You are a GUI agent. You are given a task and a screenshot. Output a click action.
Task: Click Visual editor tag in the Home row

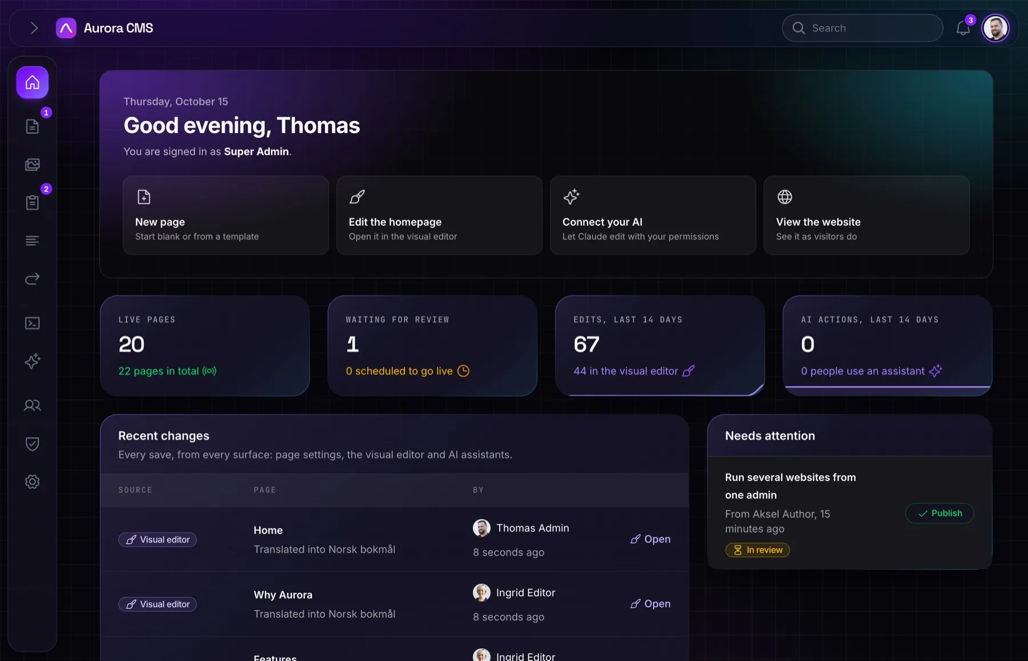(x=158, y=539)
